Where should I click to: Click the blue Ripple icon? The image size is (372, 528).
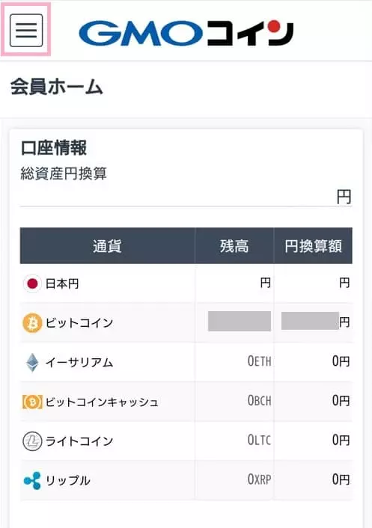click(x=32, y=481)
